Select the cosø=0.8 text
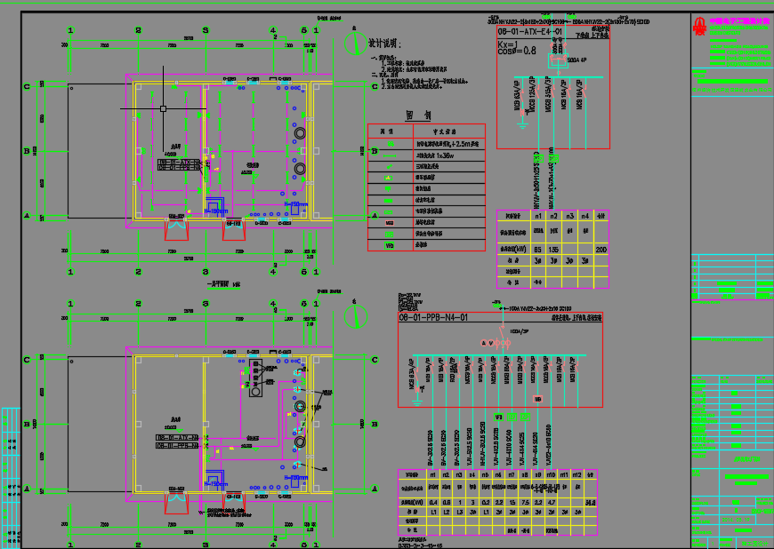Viewport: 774px width, 549px height. point(516,51)
